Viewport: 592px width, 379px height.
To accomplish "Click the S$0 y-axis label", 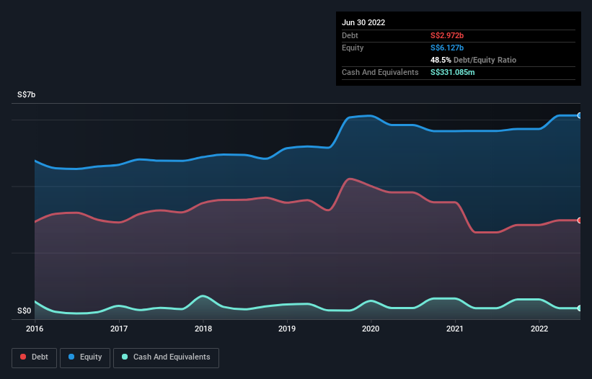I will (25, 311).
